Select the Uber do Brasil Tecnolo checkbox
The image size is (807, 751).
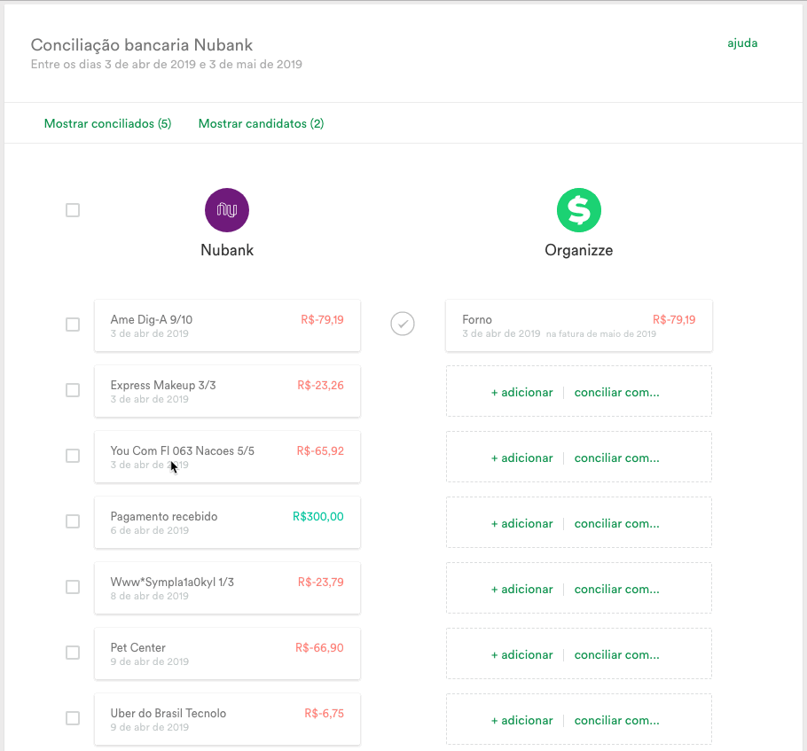pos(73,718)
